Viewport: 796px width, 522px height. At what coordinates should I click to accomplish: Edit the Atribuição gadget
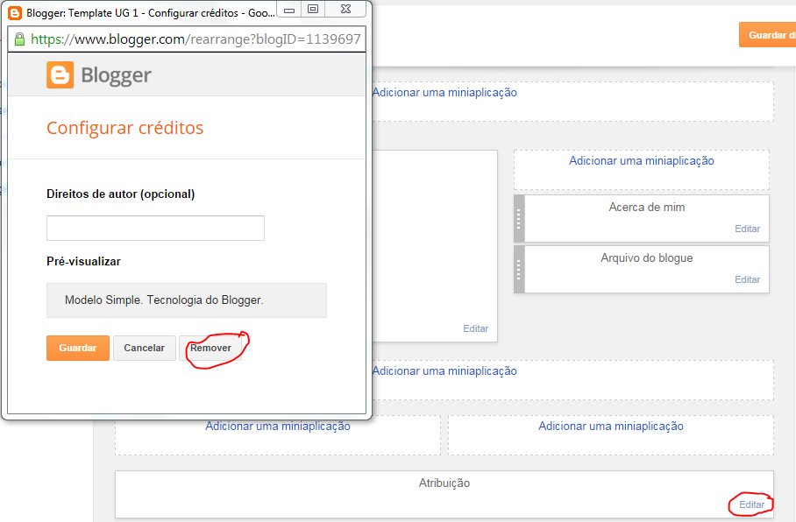click(x=752, y=504)
